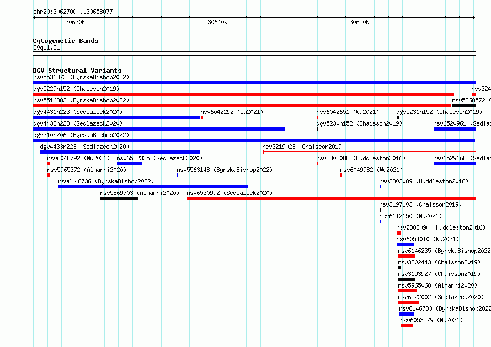
Task: Select the blue bar under nsv5531372
Action: pyautogui.click(x=254, y=83)
